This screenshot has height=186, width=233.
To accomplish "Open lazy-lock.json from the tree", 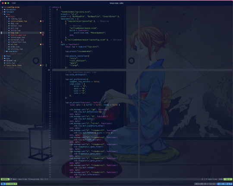I will tap(14, 65).
